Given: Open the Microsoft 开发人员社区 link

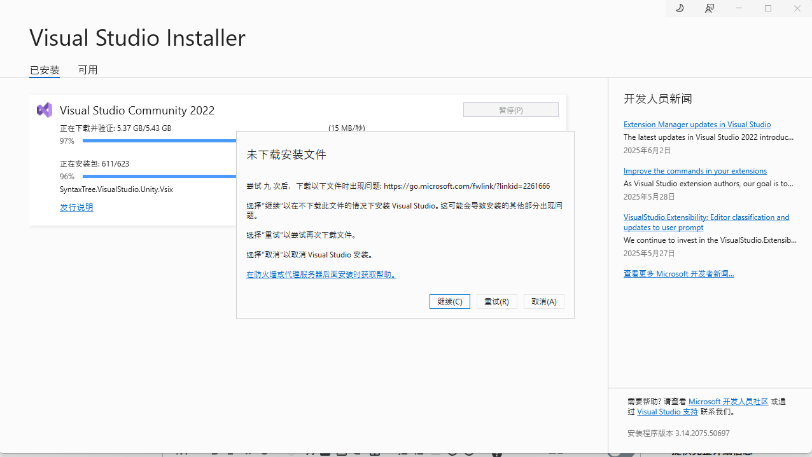Looking at the screenshot, I should pyautogui.click(x=729, y=402).
